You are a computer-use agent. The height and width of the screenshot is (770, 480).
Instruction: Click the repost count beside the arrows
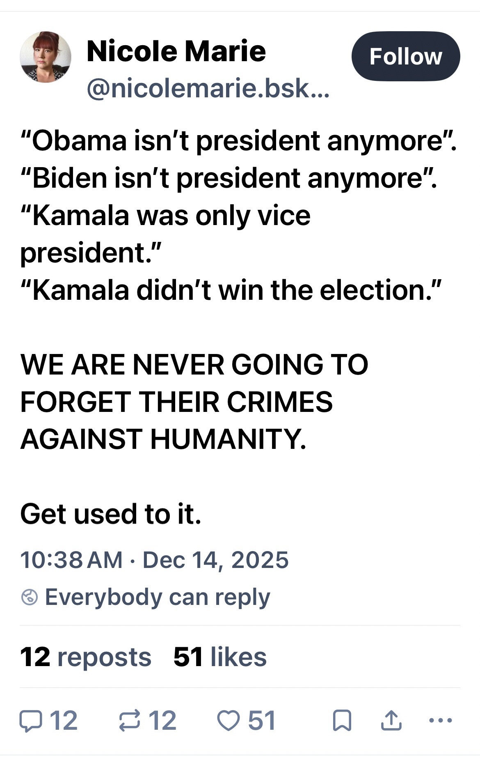click(x=162, y=722)
